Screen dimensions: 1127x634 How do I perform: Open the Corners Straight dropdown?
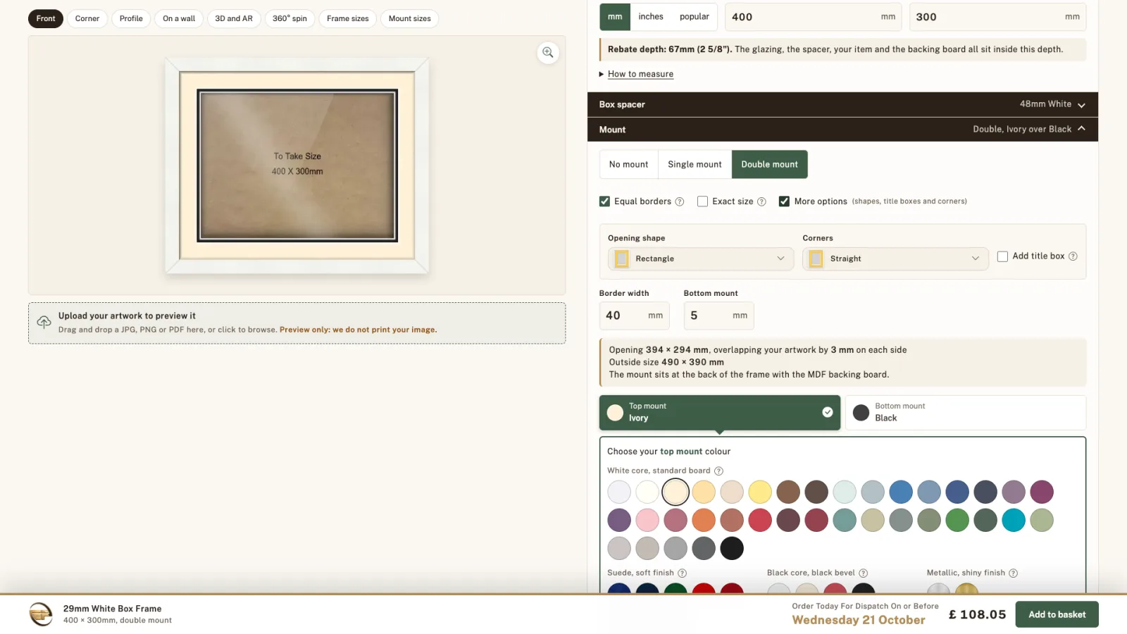tap(895, 259)
